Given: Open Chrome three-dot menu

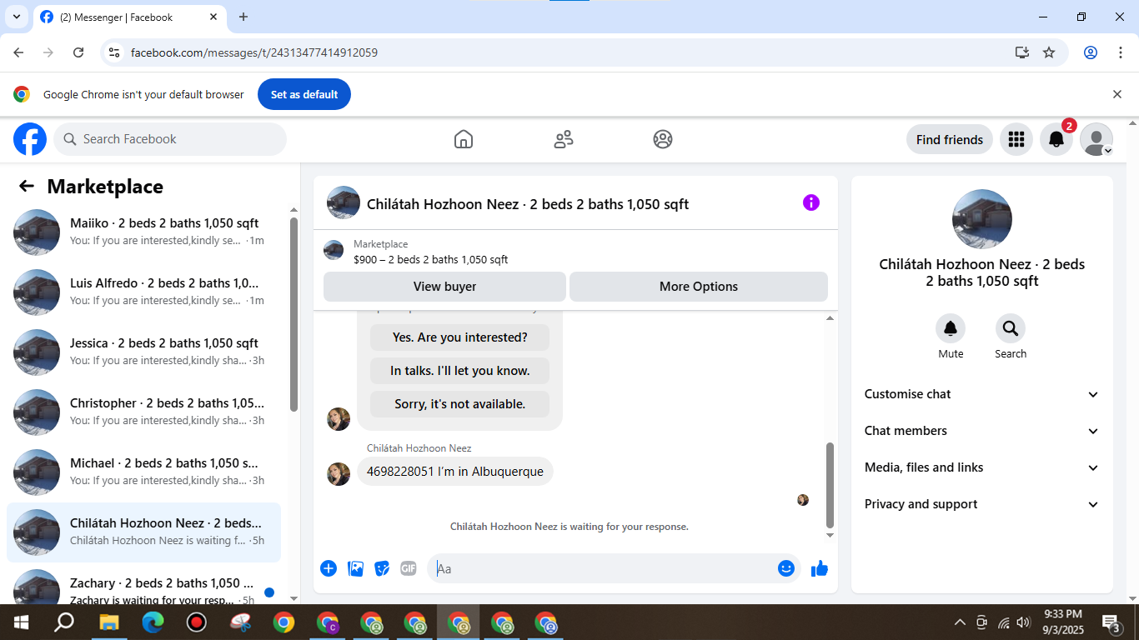Looking at the screenshot, I should (1121, 52).
